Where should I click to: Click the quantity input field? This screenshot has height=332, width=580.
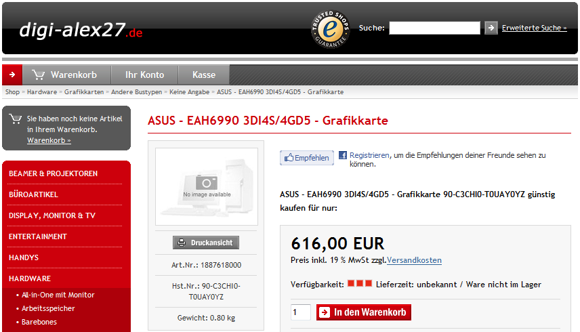coord(301,312)
